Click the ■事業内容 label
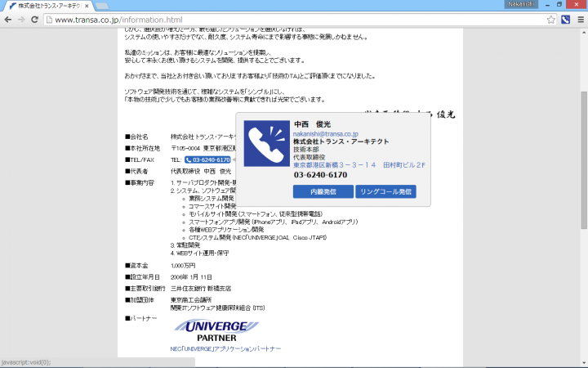The height and width of the screenshot is (368, 588). coord(140,182)
